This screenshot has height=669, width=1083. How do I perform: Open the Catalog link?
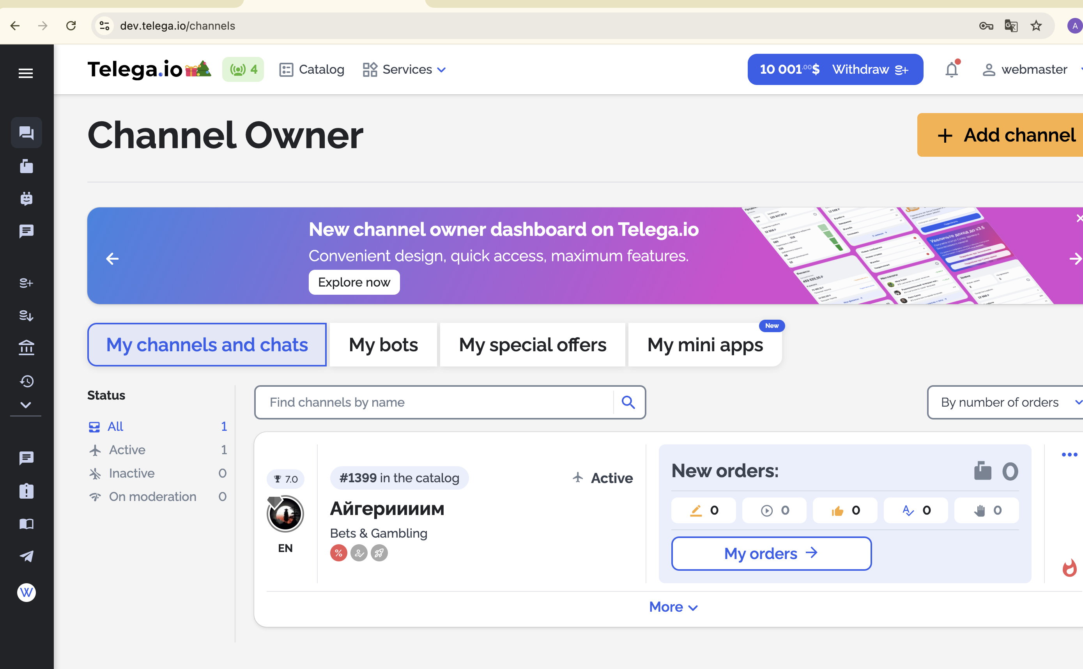(311, 69)
